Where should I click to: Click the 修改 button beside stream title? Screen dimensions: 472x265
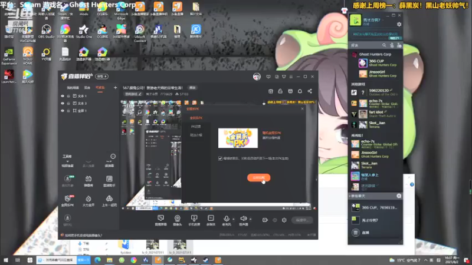click(x=192, y=88)
